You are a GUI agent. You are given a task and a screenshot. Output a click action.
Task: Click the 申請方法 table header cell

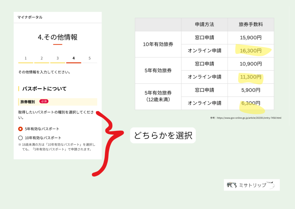coord(204,24)
